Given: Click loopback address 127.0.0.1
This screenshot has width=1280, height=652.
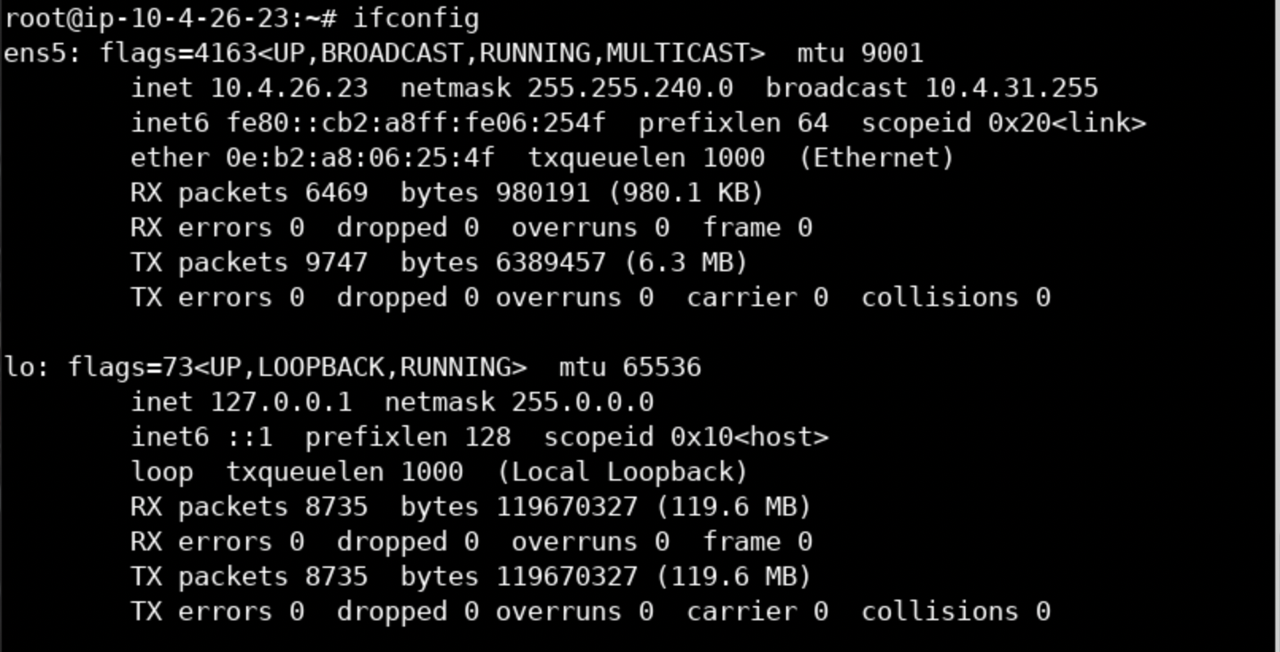Looking at the screenshot, I should click(x=281, y=402).
